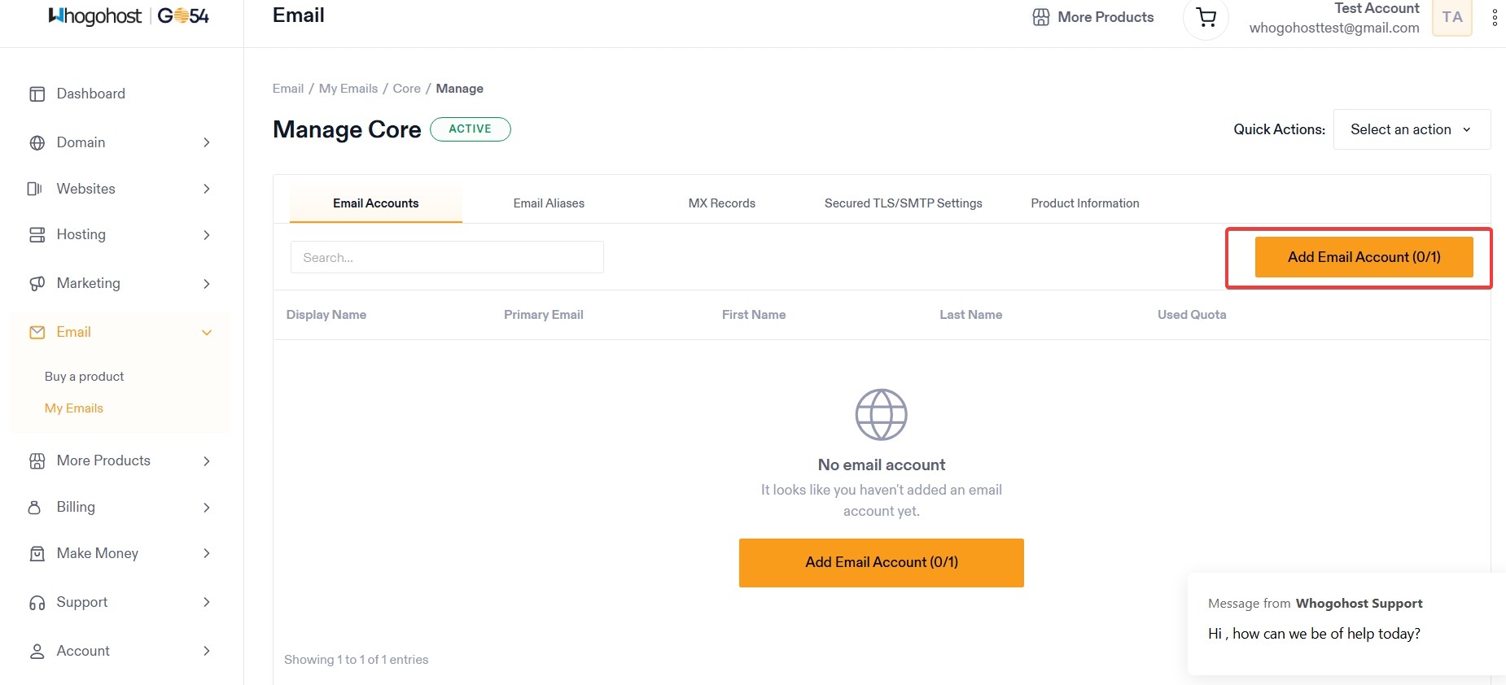Expand the Make Money chevron
1506x685 pixels.
(x=207, y=554)
